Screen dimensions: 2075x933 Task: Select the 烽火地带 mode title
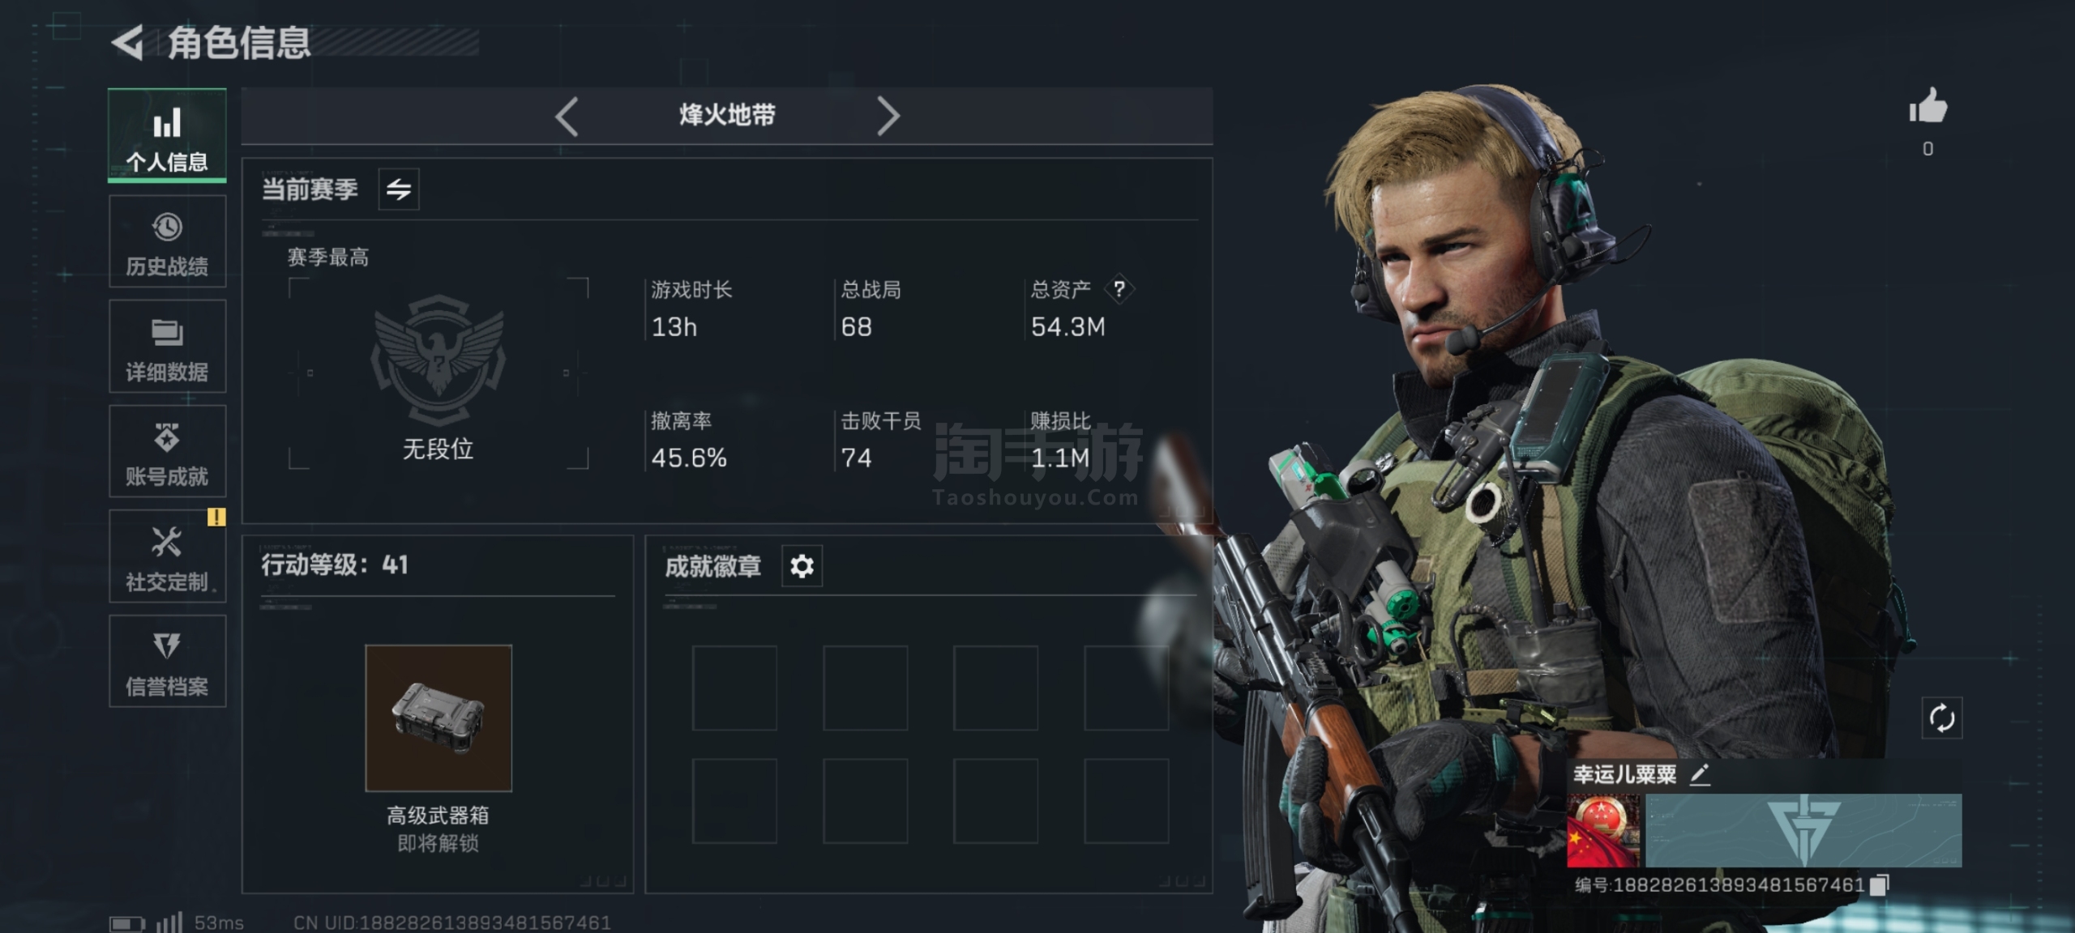tap(727, 115)
